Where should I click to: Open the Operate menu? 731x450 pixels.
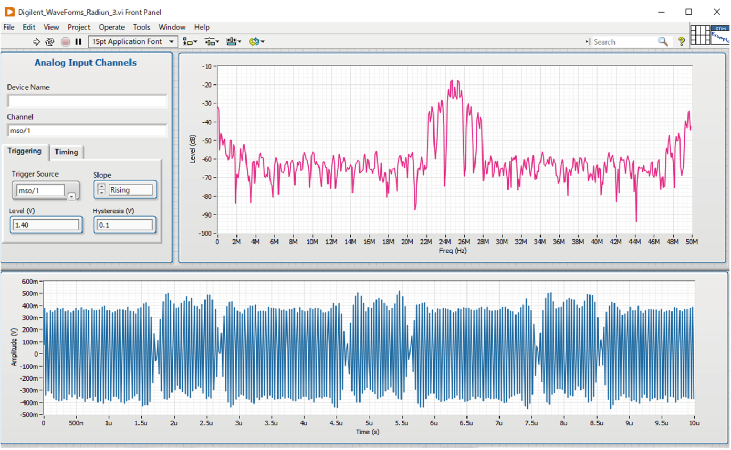click(112, 27)
